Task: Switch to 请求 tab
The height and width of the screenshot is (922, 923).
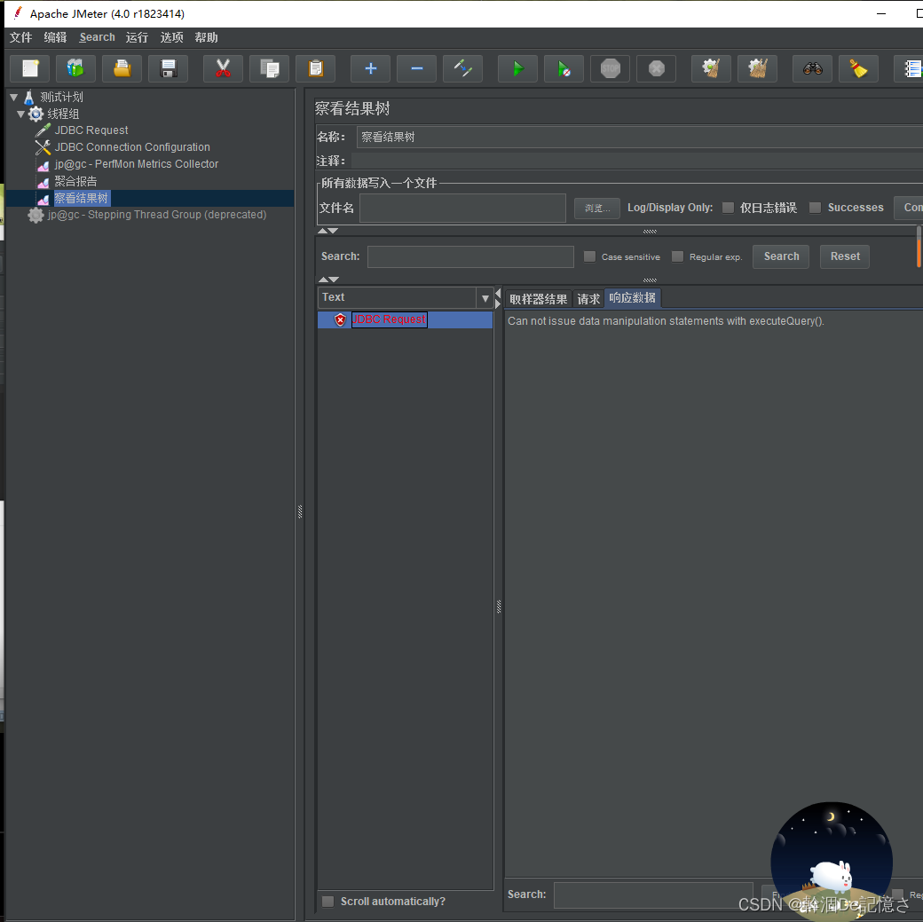Action: click(588, 299)
